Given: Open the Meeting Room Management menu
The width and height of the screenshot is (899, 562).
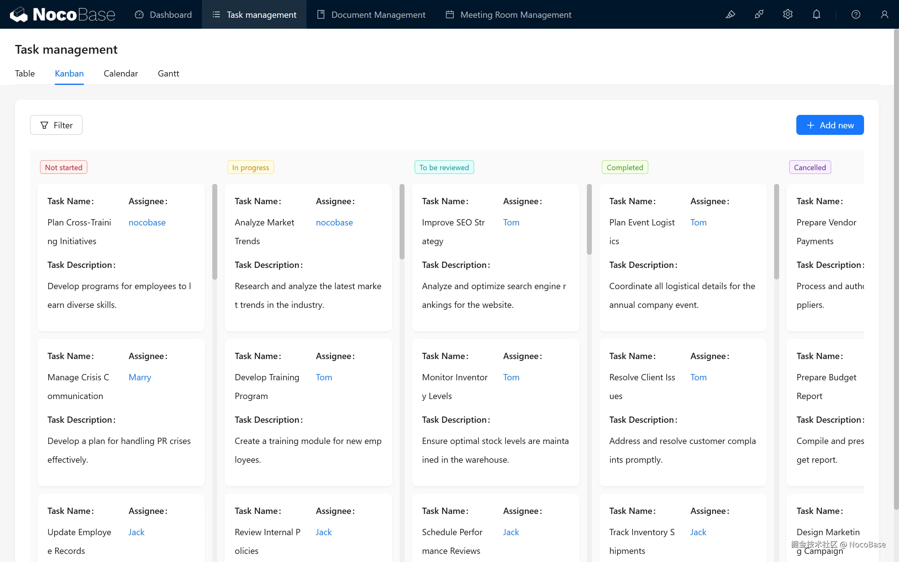Looking at the screenshot, I should click(x=508, y=14).
